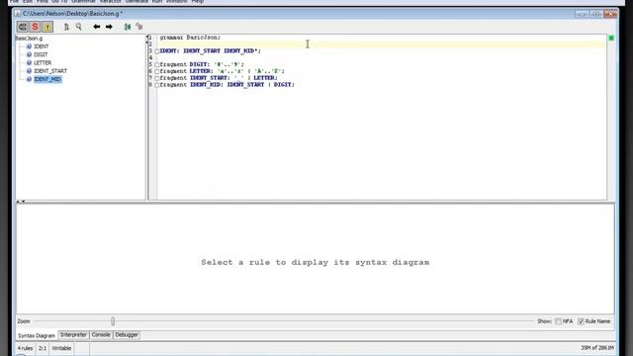The height and width of the screenshot is (356, 633).
Task: Click the 'LETTER' name on line 6
Action: tap(200, 71)
